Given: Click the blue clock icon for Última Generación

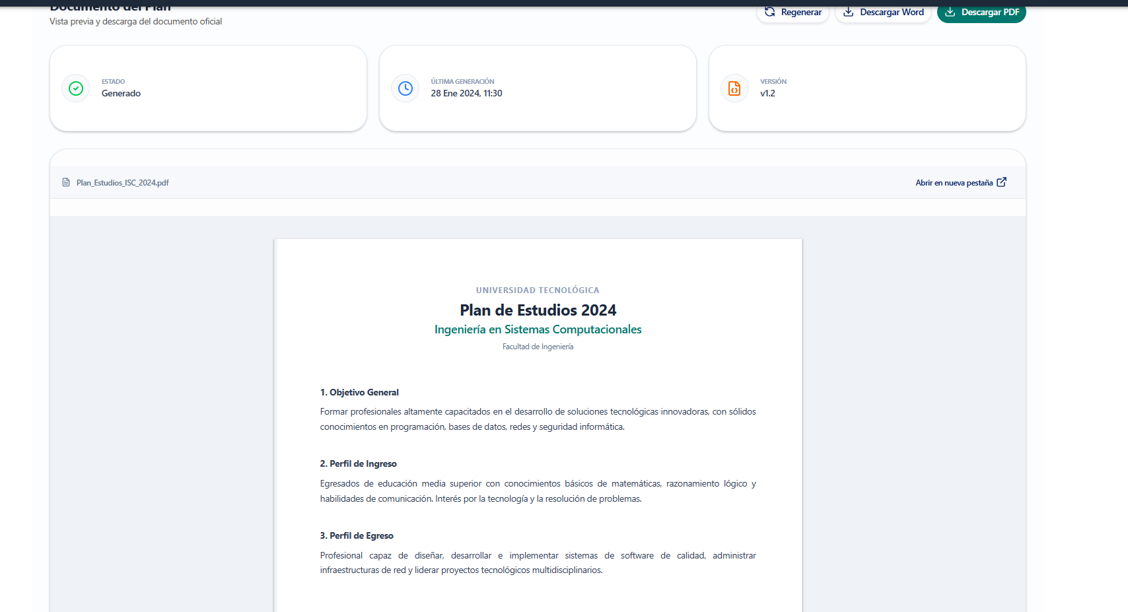Looking at the screenshot, I should coord(405,88).
